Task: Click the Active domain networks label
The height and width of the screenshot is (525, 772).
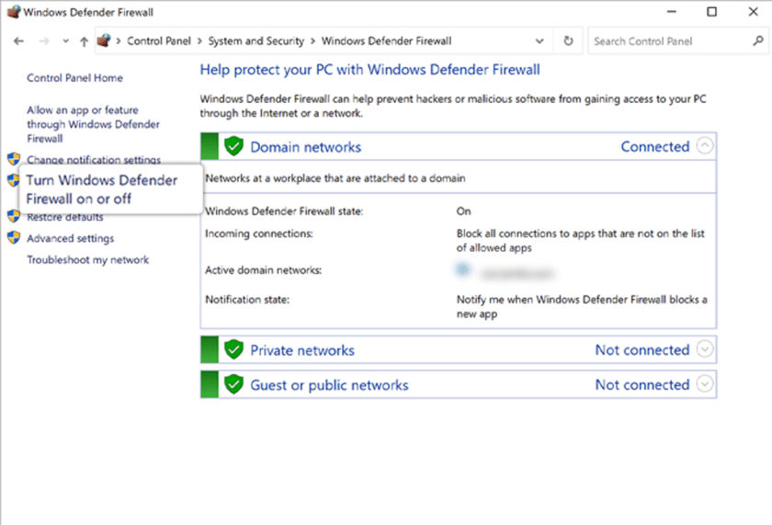Action: click(264, 270)
